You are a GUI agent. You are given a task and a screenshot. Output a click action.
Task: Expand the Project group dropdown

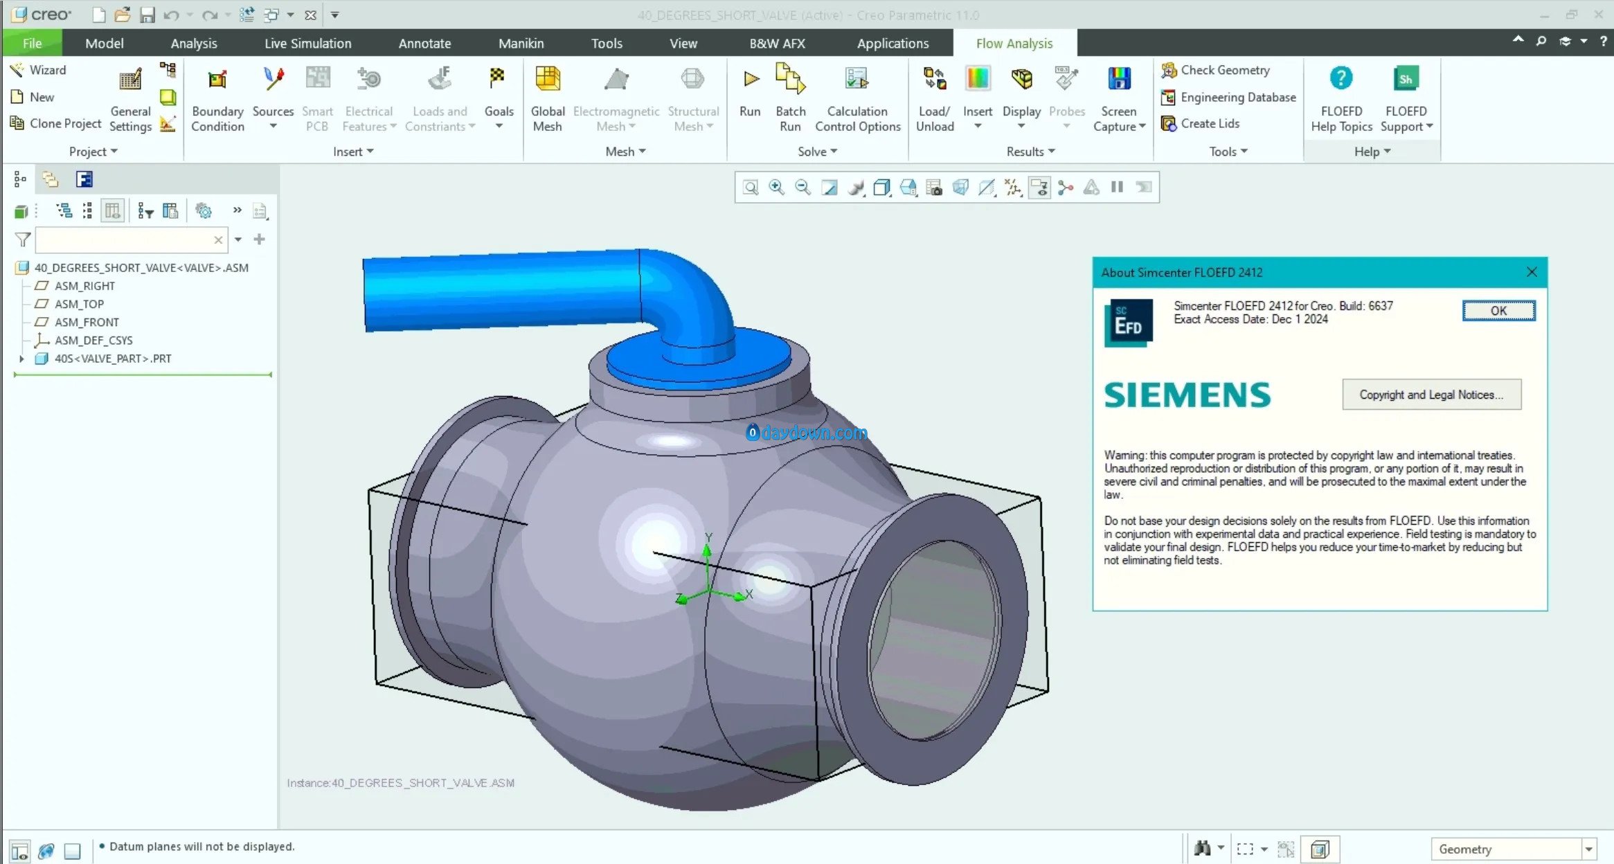click(93, 152)
